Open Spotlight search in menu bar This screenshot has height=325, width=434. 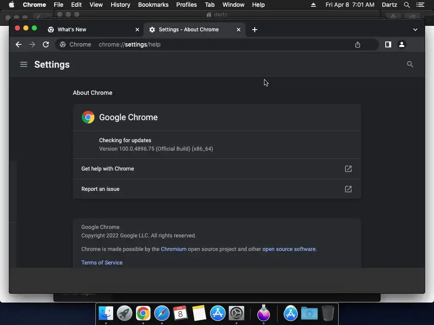pos(406,5)
